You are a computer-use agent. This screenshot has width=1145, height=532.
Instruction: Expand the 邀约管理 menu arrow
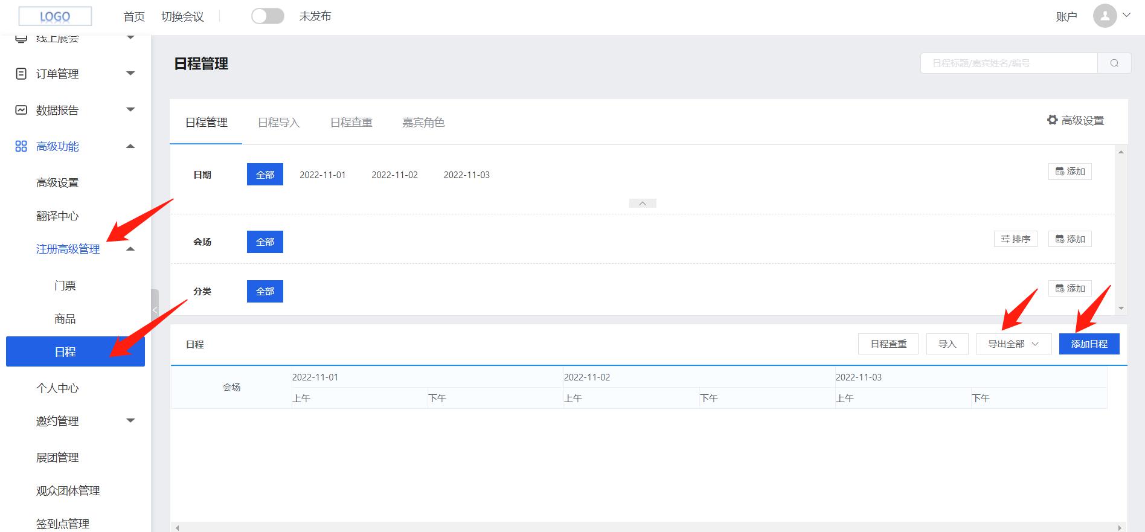click(x=130, y=420)
